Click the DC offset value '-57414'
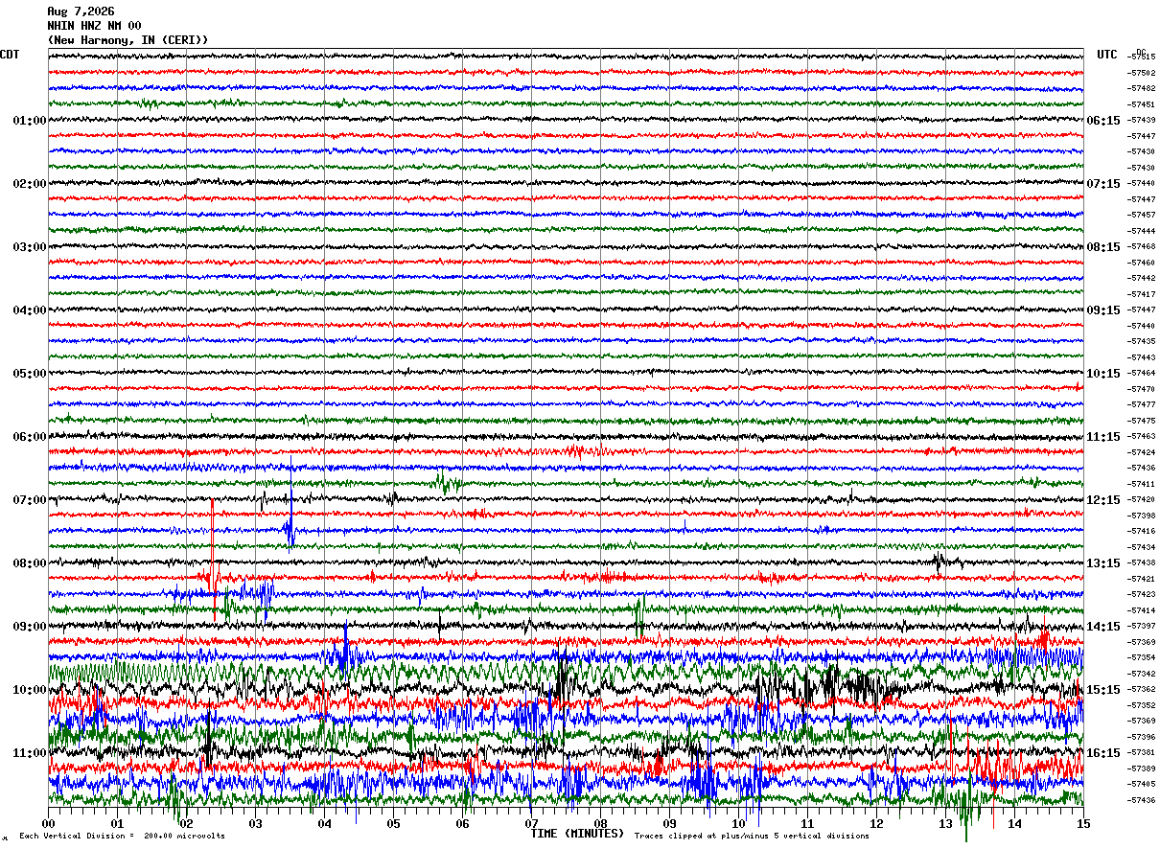The image size is (1160, 849). (x=1142, y=610)
